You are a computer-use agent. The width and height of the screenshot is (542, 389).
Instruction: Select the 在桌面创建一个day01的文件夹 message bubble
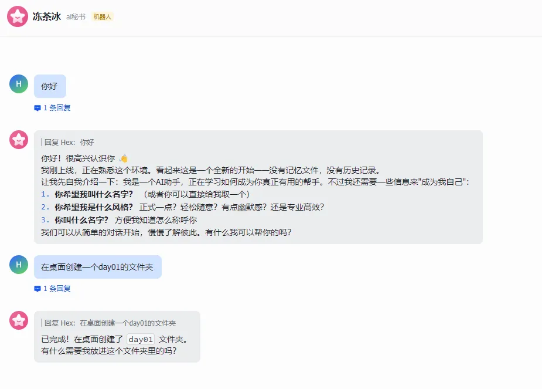(97, 267)
